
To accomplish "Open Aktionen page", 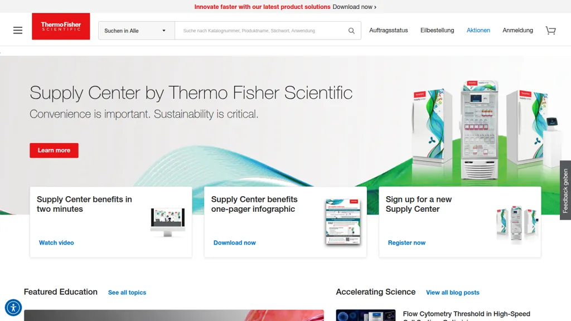I will point(478,30).
